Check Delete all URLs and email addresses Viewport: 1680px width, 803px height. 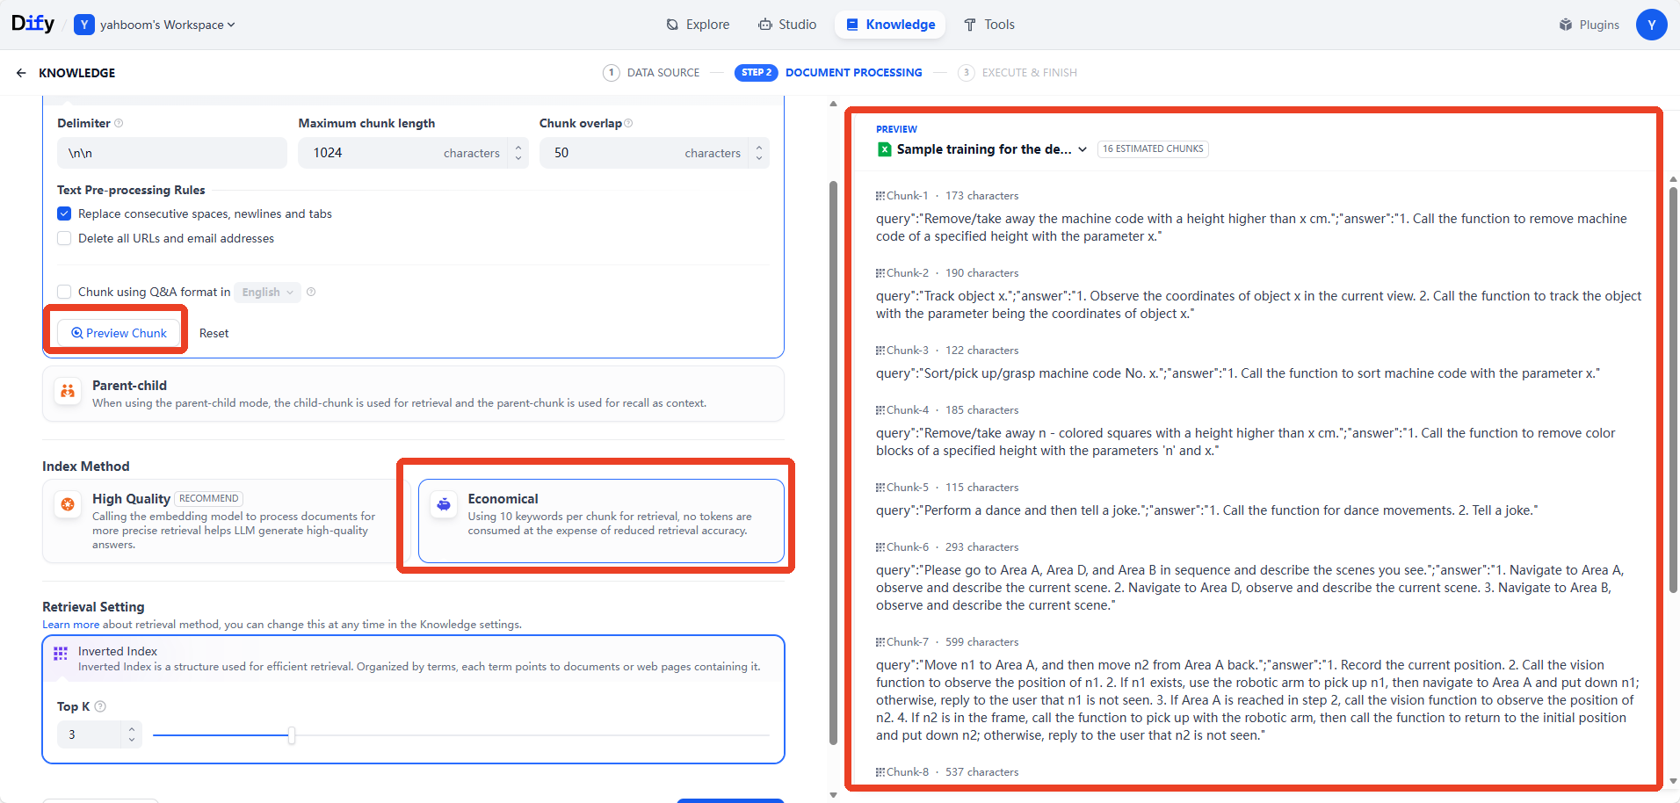(x=64, y=238)
